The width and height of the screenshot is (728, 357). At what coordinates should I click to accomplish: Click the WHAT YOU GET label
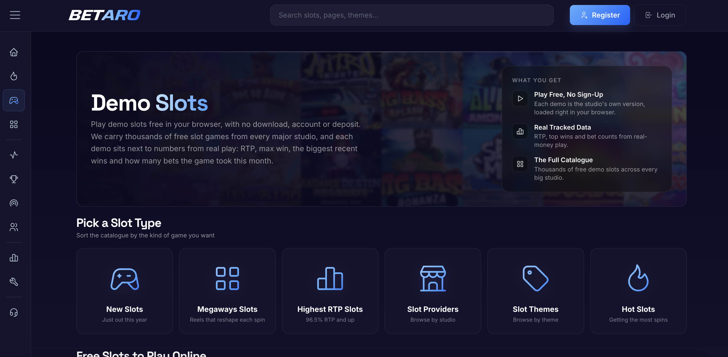coord(536,80)
